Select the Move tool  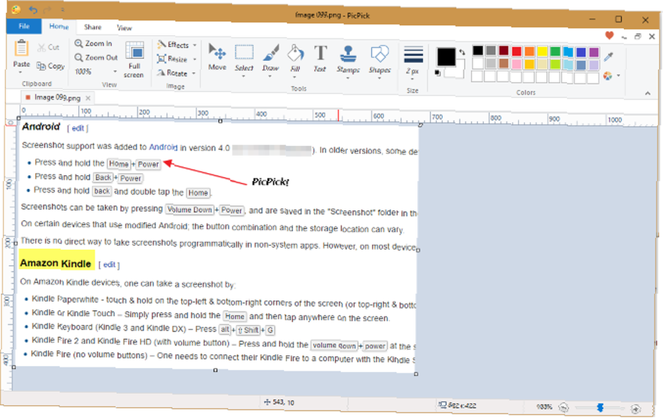pos(217,56)
